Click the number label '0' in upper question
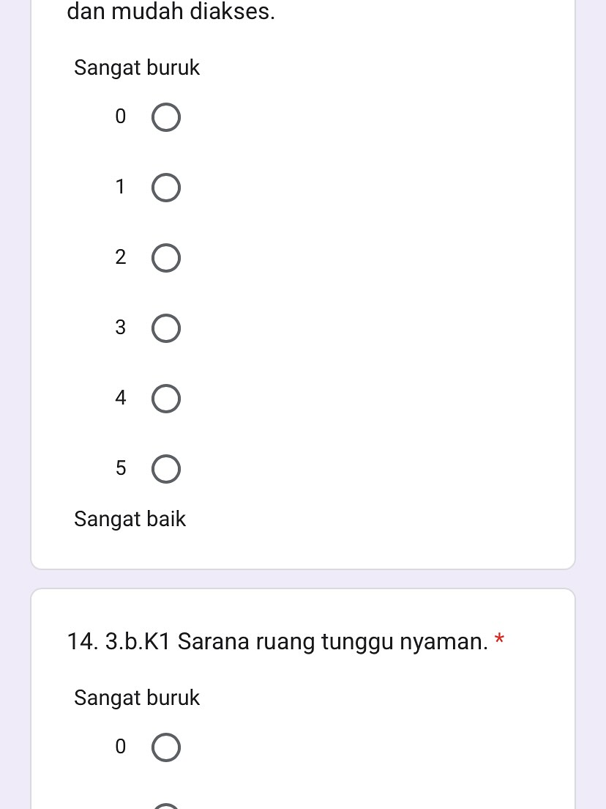Viewport: 606px width, 809px height. [x=121, y=117]
